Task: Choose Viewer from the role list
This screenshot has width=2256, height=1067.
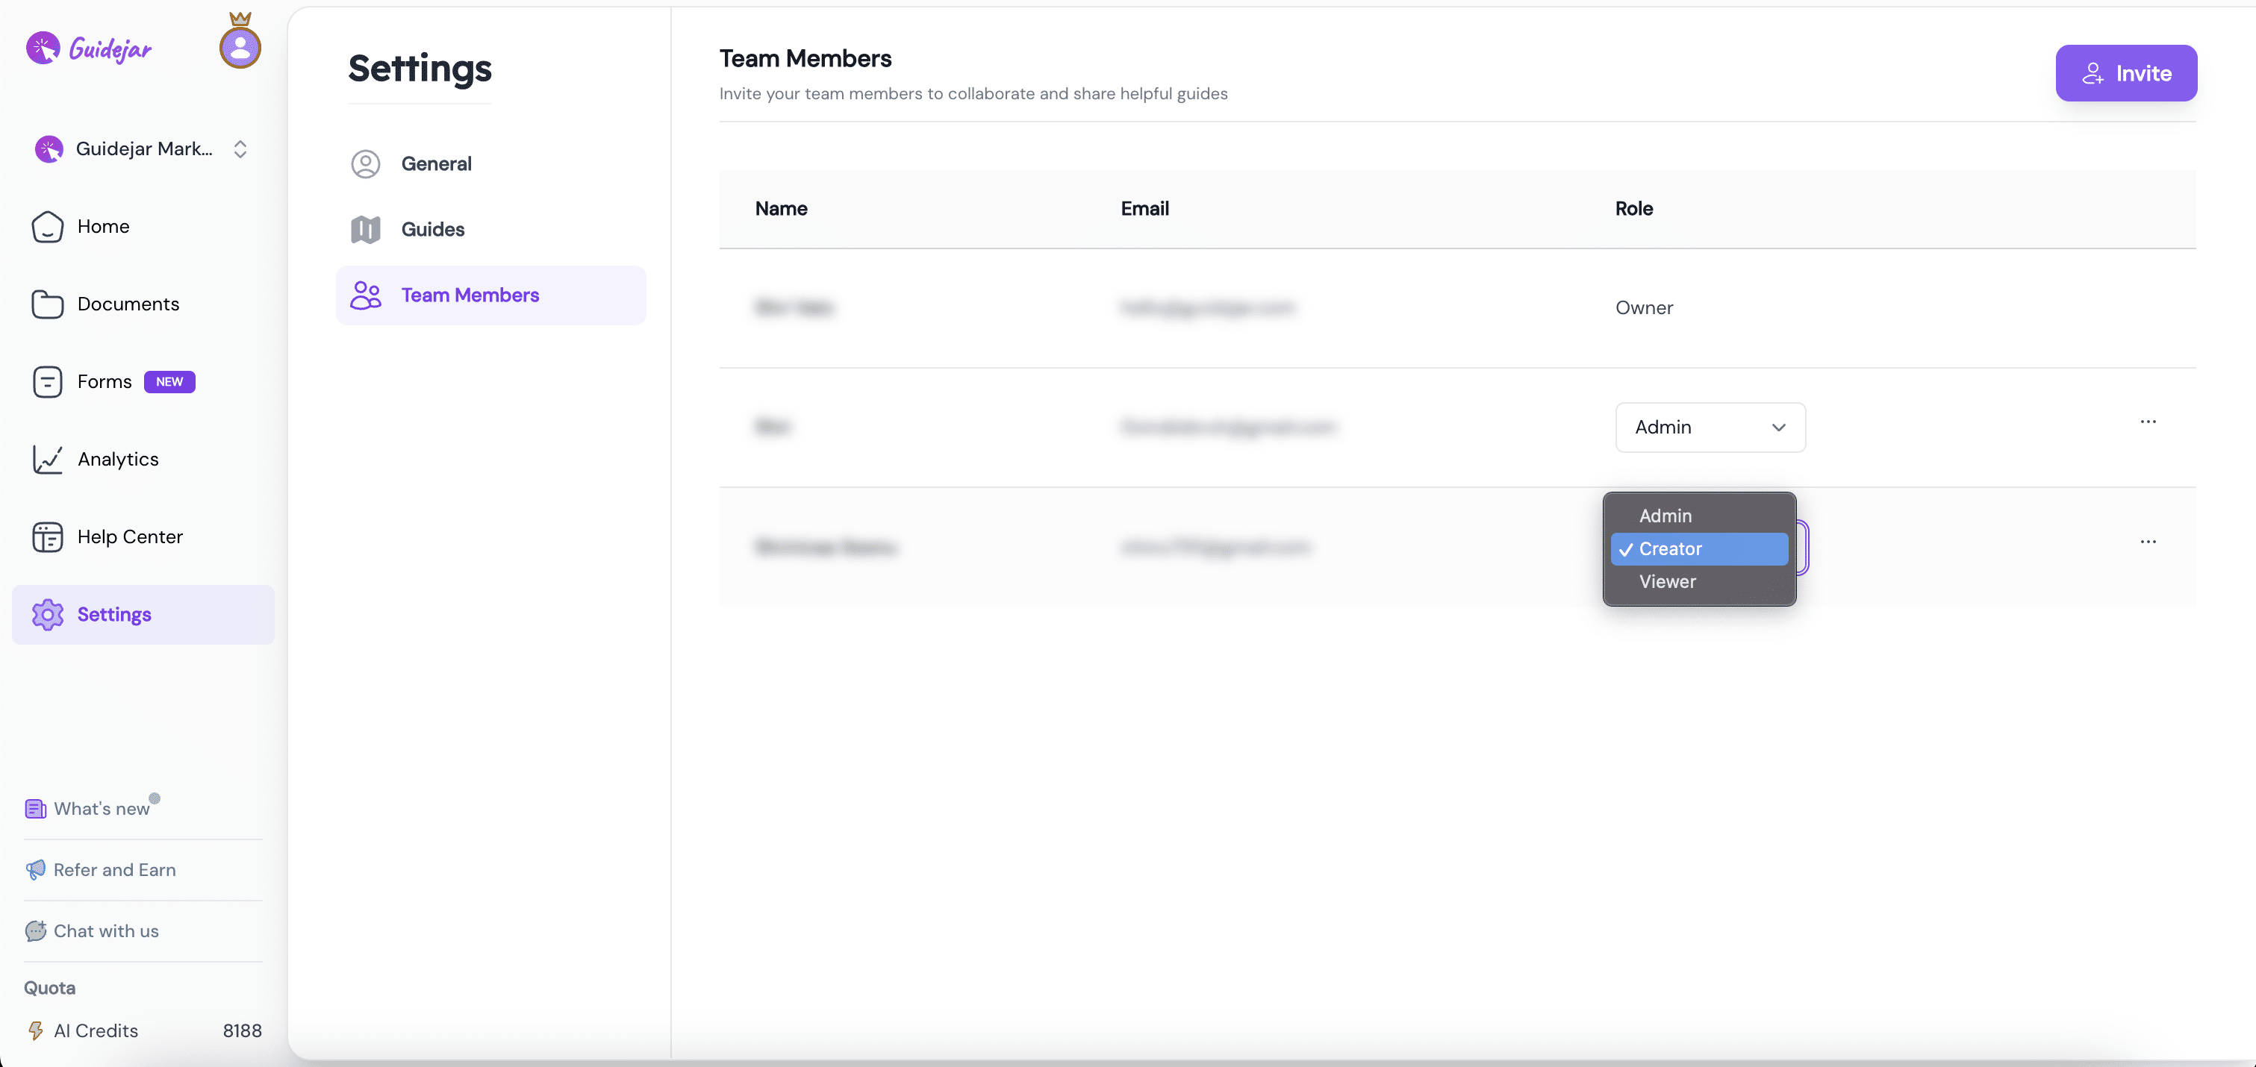Action: coord(1668,582)
